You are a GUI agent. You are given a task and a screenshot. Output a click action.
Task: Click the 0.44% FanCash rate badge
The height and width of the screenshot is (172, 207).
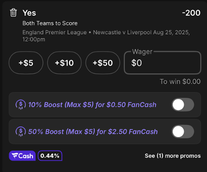pyautogui.click(x=50, y=156)
